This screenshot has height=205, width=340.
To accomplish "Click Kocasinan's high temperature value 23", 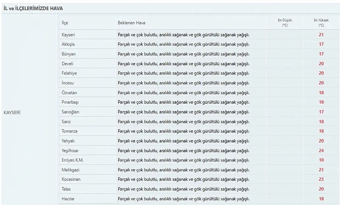I will pyautogui.click(x=321, y=179).
